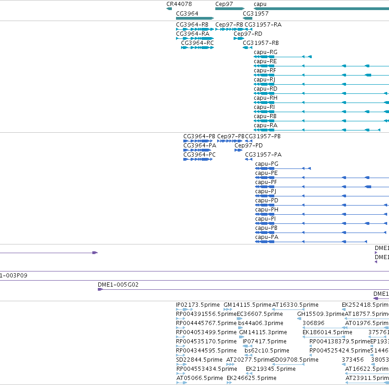Screen dimensions: 389x385
Task: Open EST GM14115.3prime
Action: coord(263,333)
